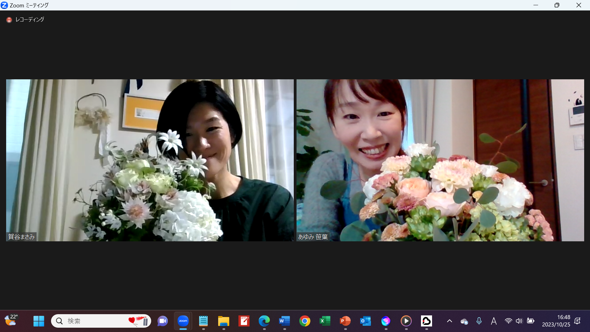Open the weather widget showing 22°
590x332 pixels.
point(11,321)
